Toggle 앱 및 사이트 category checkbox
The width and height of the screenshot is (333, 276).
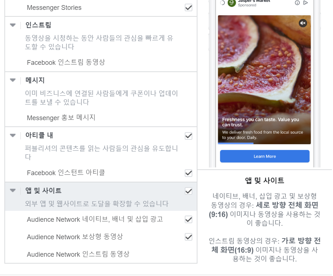pyautogui.click(x=189, y=191)
